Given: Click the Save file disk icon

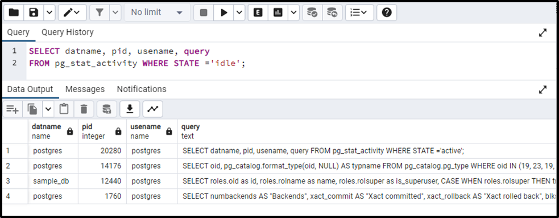Looking at the screenshot, I should (34, 13).
